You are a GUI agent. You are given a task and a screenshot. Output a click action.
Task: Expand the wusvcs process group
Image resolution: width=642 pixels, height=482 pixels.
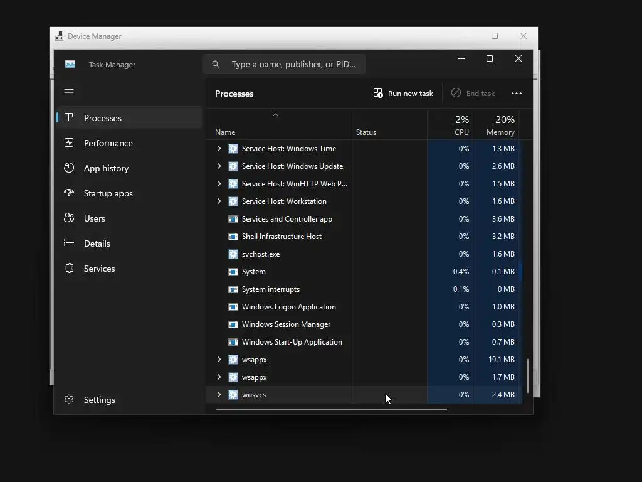(x=219, y=394)
